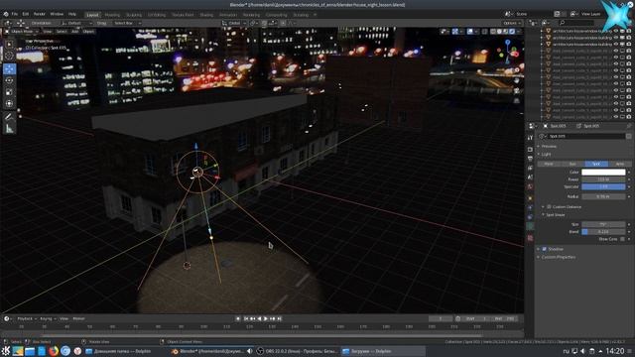Open the Scene properties tab icon
This screenshot has height=357, width=635.
click(530, 178)
